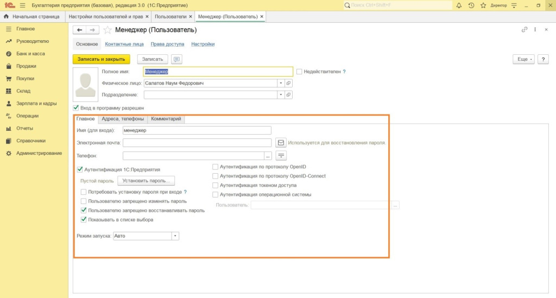Click the favorites star icon next to title
This screenshot has height=298, width=556.
[x=108, y=30]
